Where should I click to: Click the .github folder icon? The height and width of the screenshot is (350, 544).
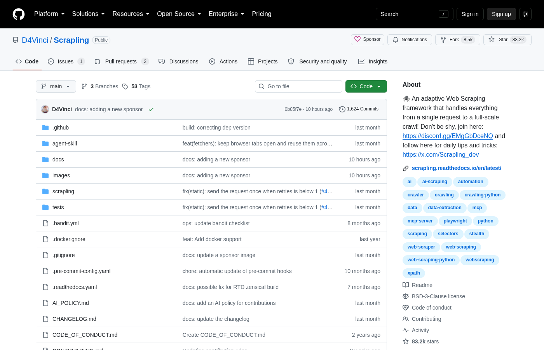[x=45, y=128]
